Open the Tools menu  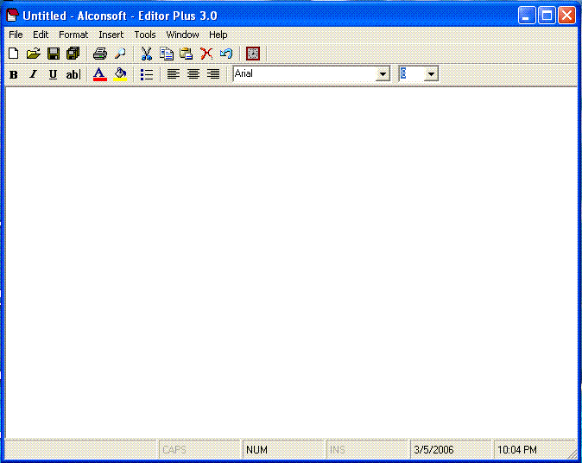tap(145, 35)
